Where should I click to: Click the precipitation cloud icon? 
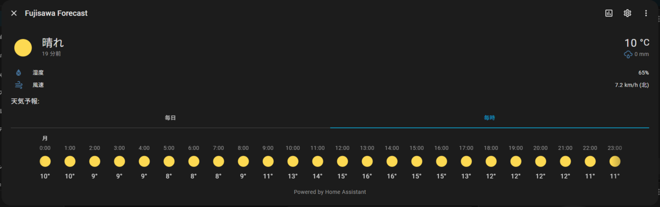[628, 54]
